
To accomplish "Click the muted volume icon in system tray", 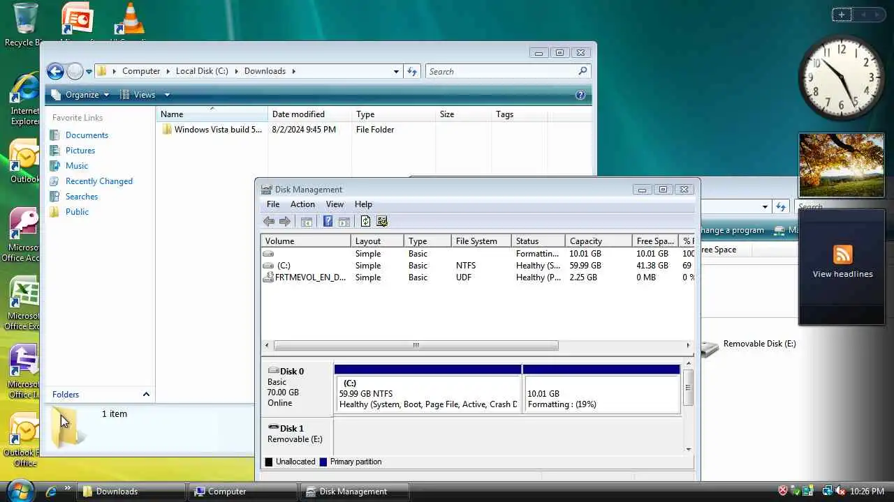I will [840, 492].
